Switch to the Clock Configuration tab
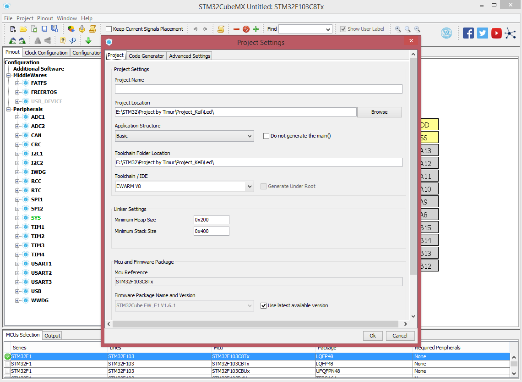 pyautogui.click(x=46, y=53)
